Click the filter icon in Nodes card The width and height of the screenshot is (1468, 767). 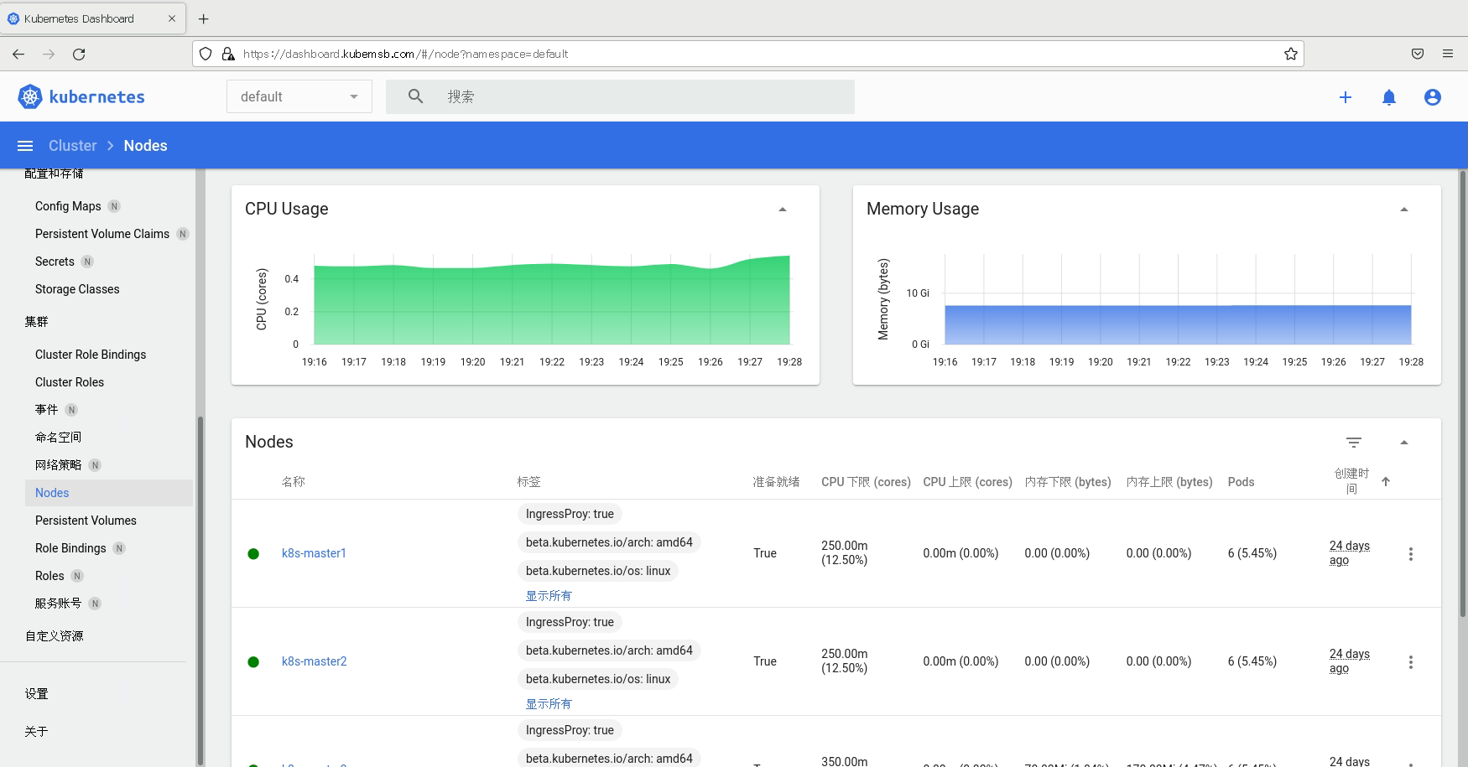[1354, 443]
